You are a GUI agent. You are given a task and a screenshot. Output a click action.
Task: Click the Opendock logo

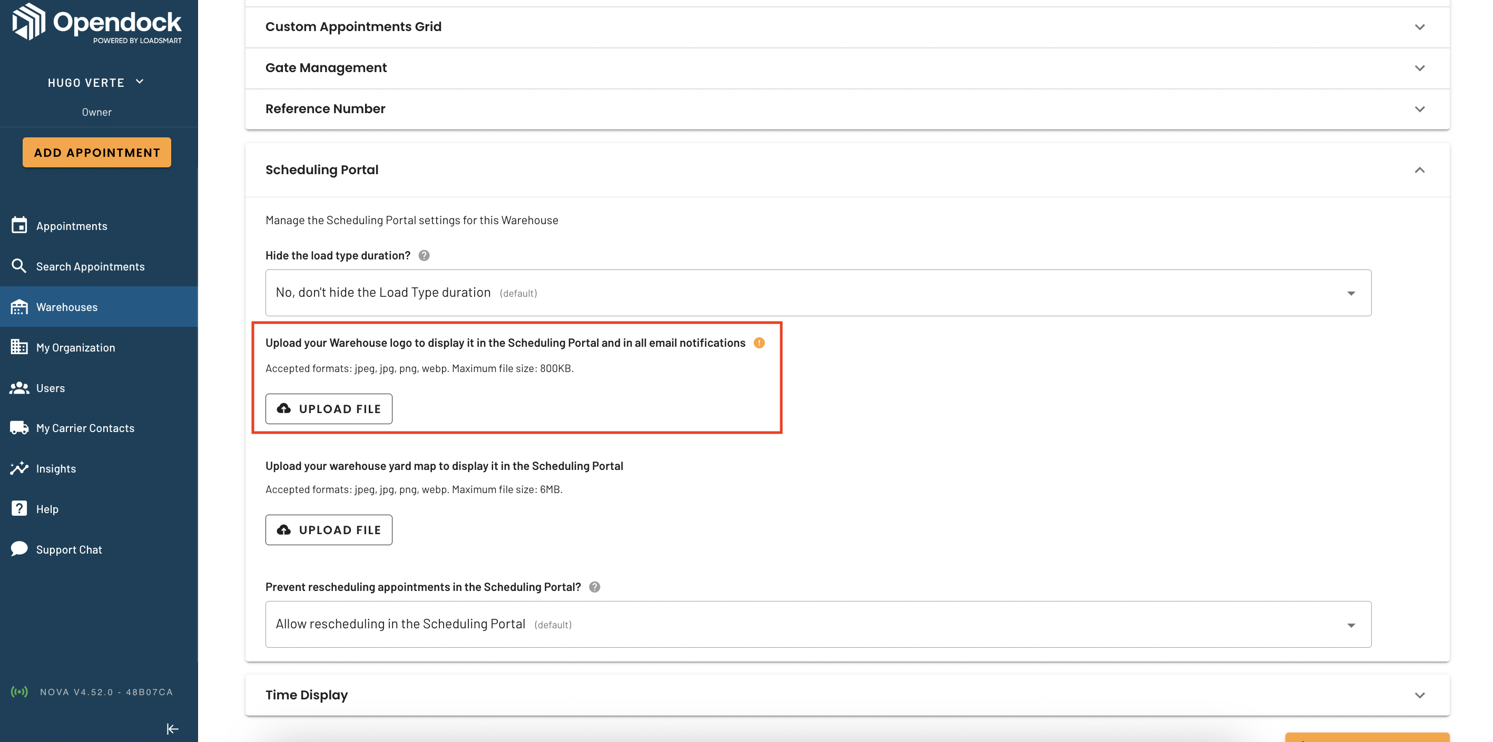point(97,23)
